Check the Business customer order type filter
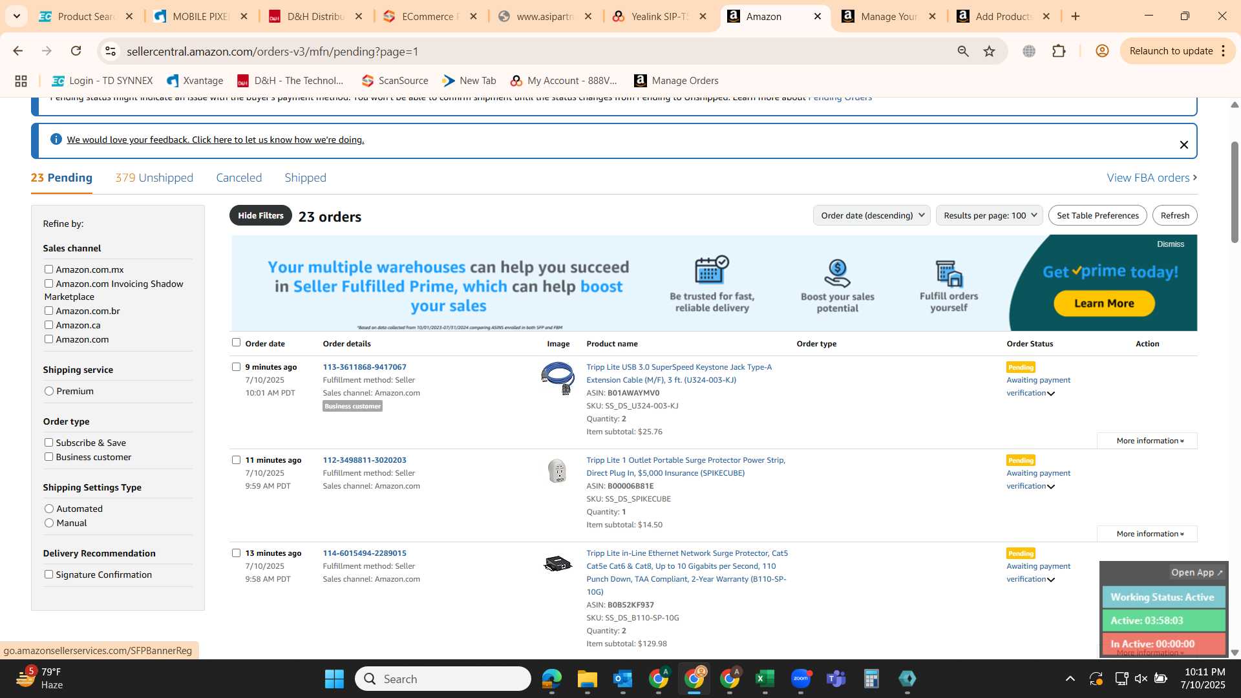Image resolution: width=1241 pixels, height=698 pixels. click(x=48, y=457)
